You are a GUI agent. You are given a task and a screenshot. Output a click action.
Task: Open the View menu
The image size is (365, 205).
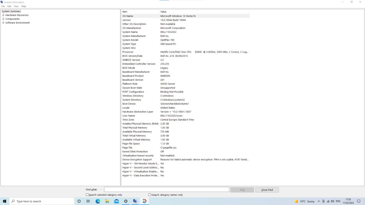[x=16, y=6]
